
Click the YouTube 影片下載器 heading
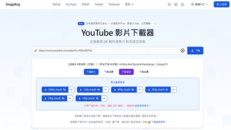tap(118, 33)
